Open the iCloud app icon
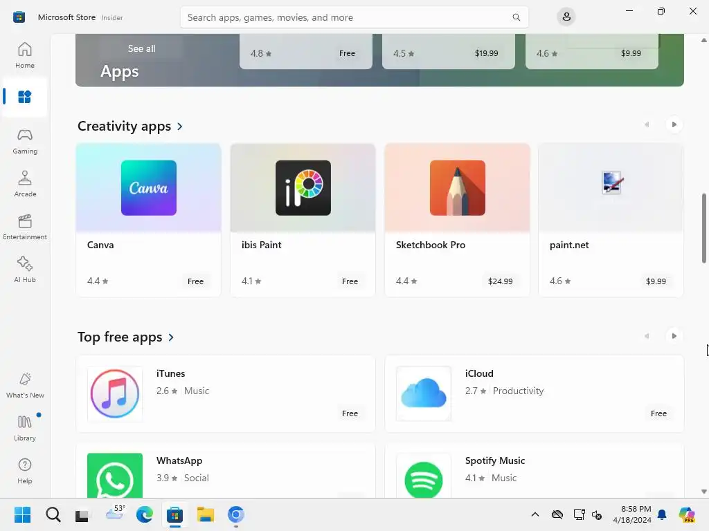The image size is (709, 531). pos(424,393)
